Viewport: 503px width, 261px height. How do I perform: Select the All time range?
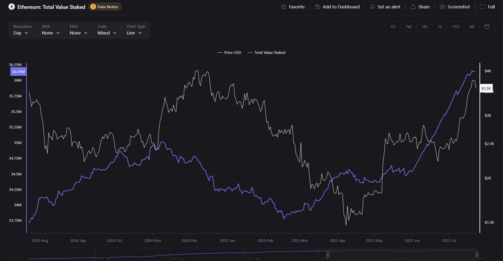click(x=472, y=27)
